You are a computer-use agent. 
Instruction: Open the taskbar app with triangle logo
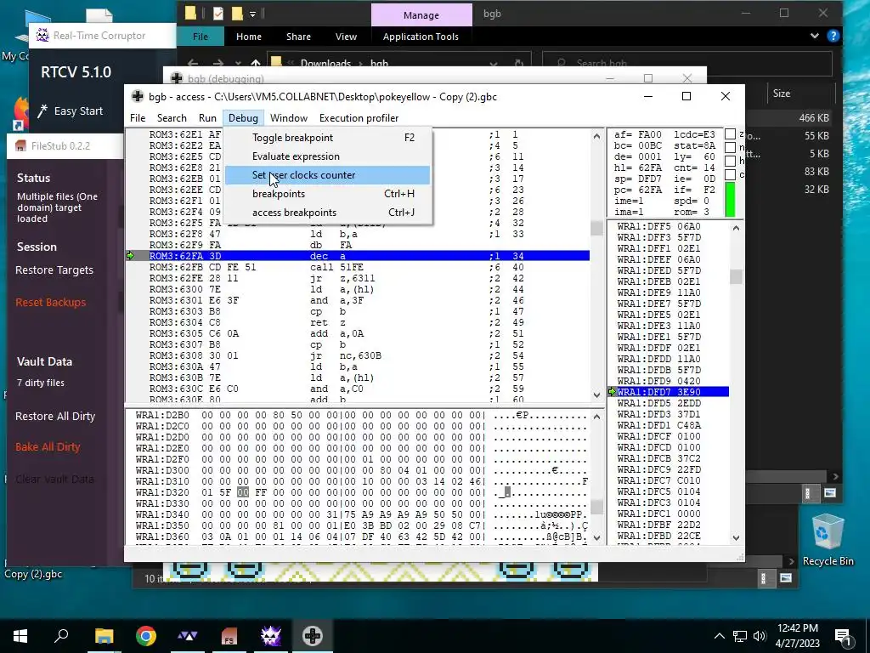[188, 636]
